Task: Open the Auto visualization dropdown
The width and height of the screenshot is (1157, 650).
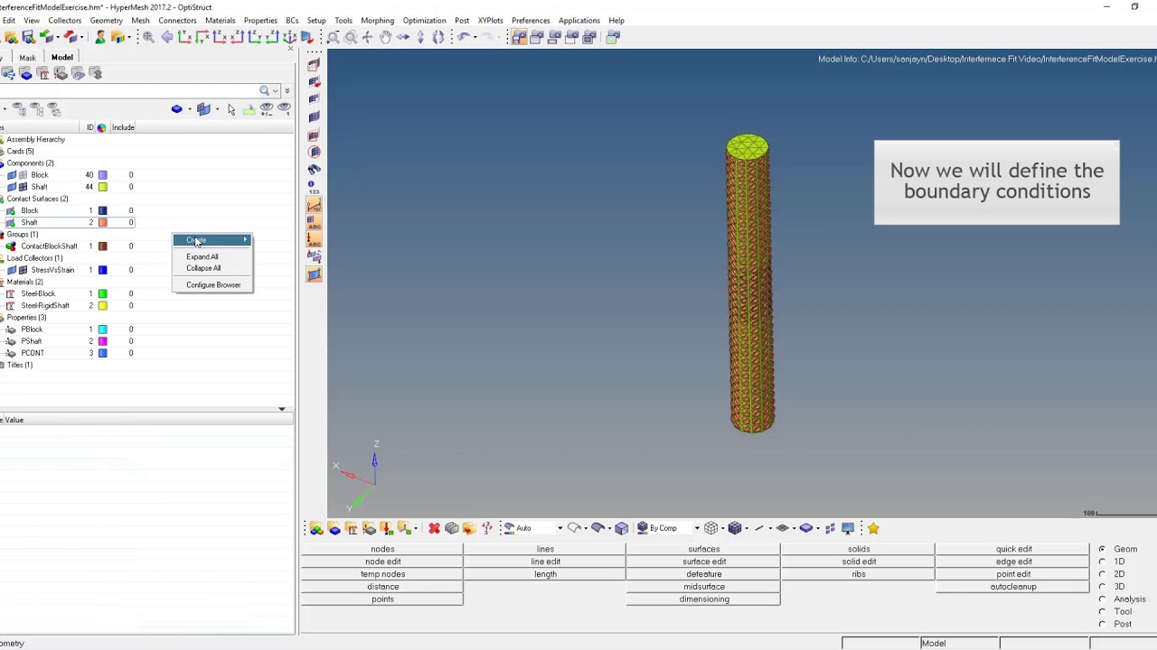Action: coord(560,528)
